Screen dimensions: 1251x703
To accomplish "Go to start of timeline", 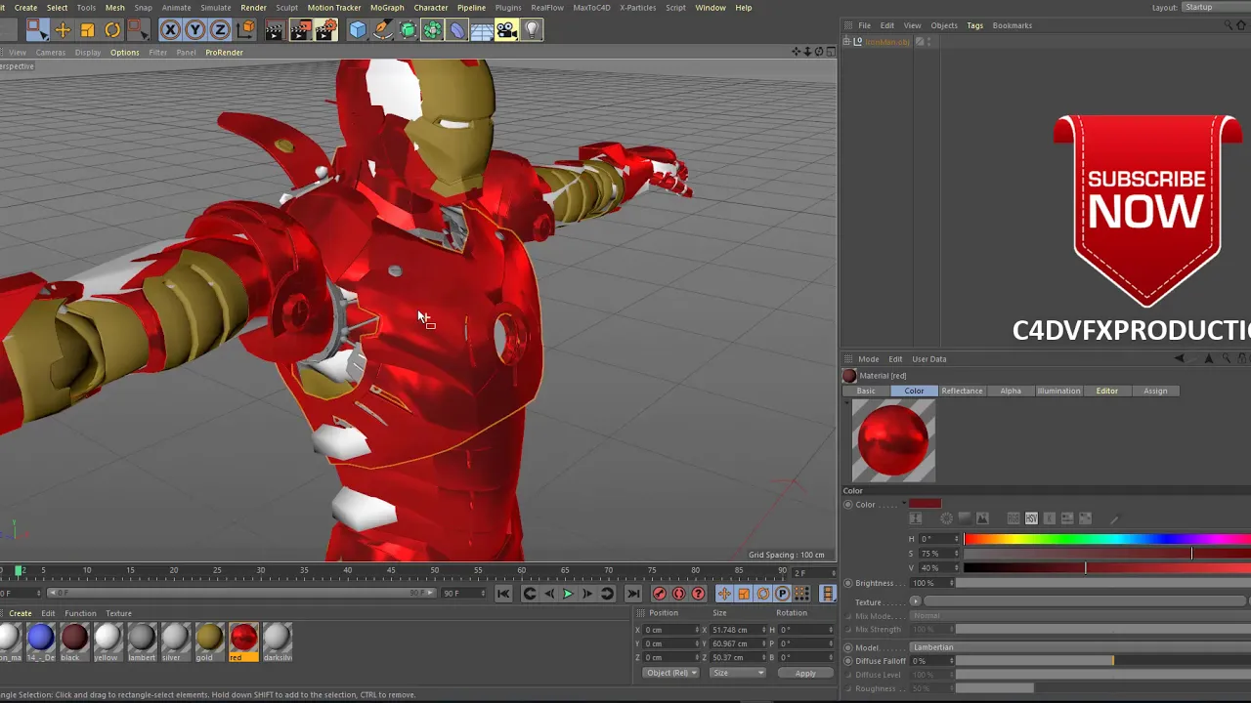I will [x=503, y=594].
